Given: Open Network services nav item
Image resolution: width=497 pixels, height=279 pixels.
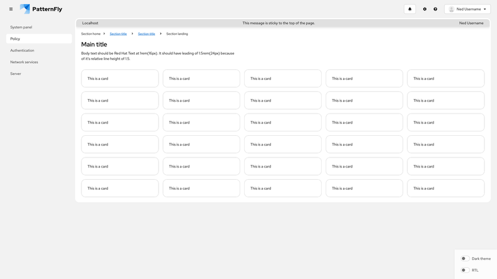Looking at the screenshot, I should point(39,62).
